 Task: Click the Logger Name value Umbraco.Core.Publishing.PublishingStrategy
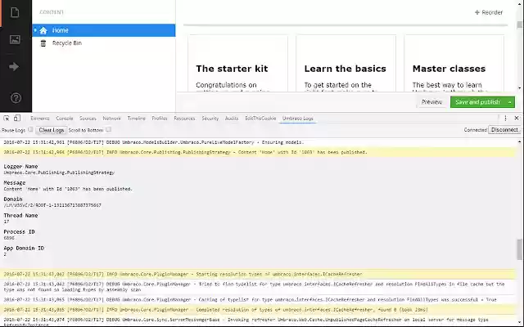coord(59,172)
